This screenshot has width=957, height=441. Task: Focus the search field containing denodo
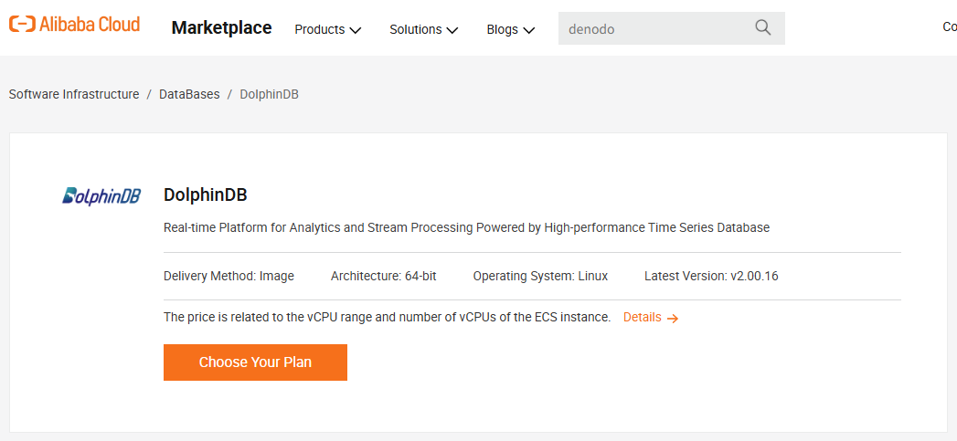click(x=672, y=28)
